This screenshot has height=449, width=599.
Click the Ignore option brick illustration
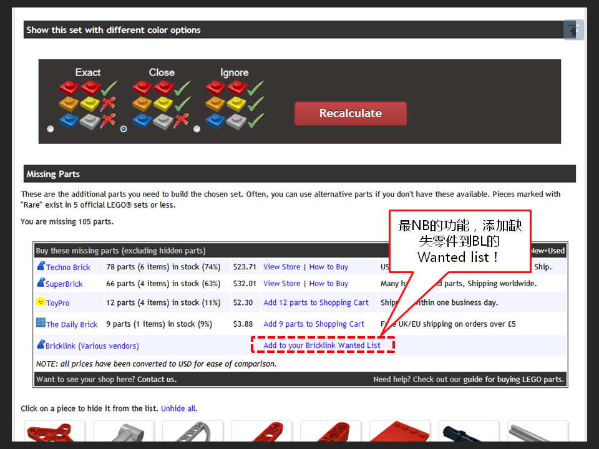(235, 105)
